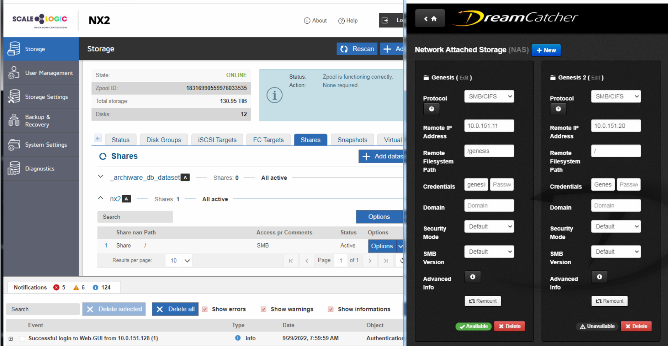Go to previous page icon

307,261
